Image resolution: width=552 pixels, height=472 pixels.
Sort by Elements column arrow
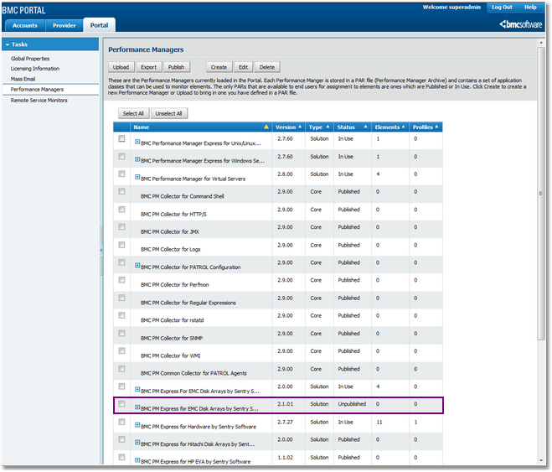point(404,127)
